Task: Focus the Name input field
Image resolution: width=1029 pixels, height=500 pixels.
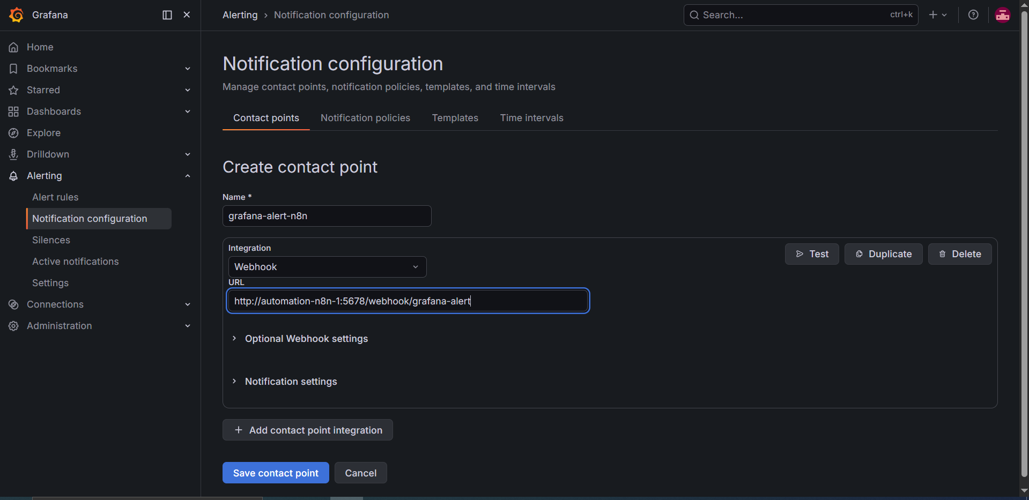Action: coord(327,216)
